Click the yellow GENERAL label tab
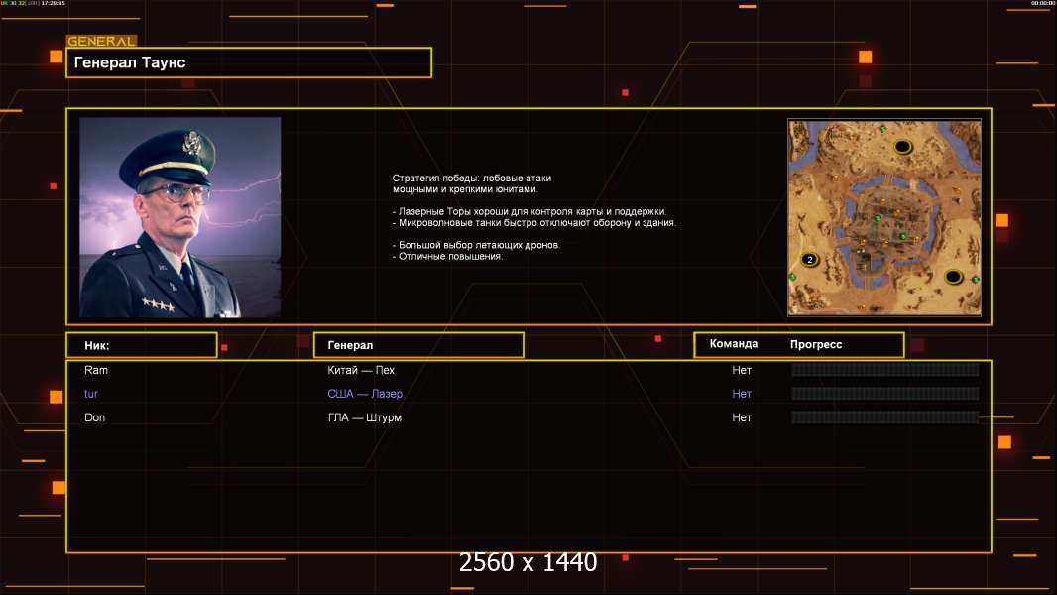 click(101, 42)
